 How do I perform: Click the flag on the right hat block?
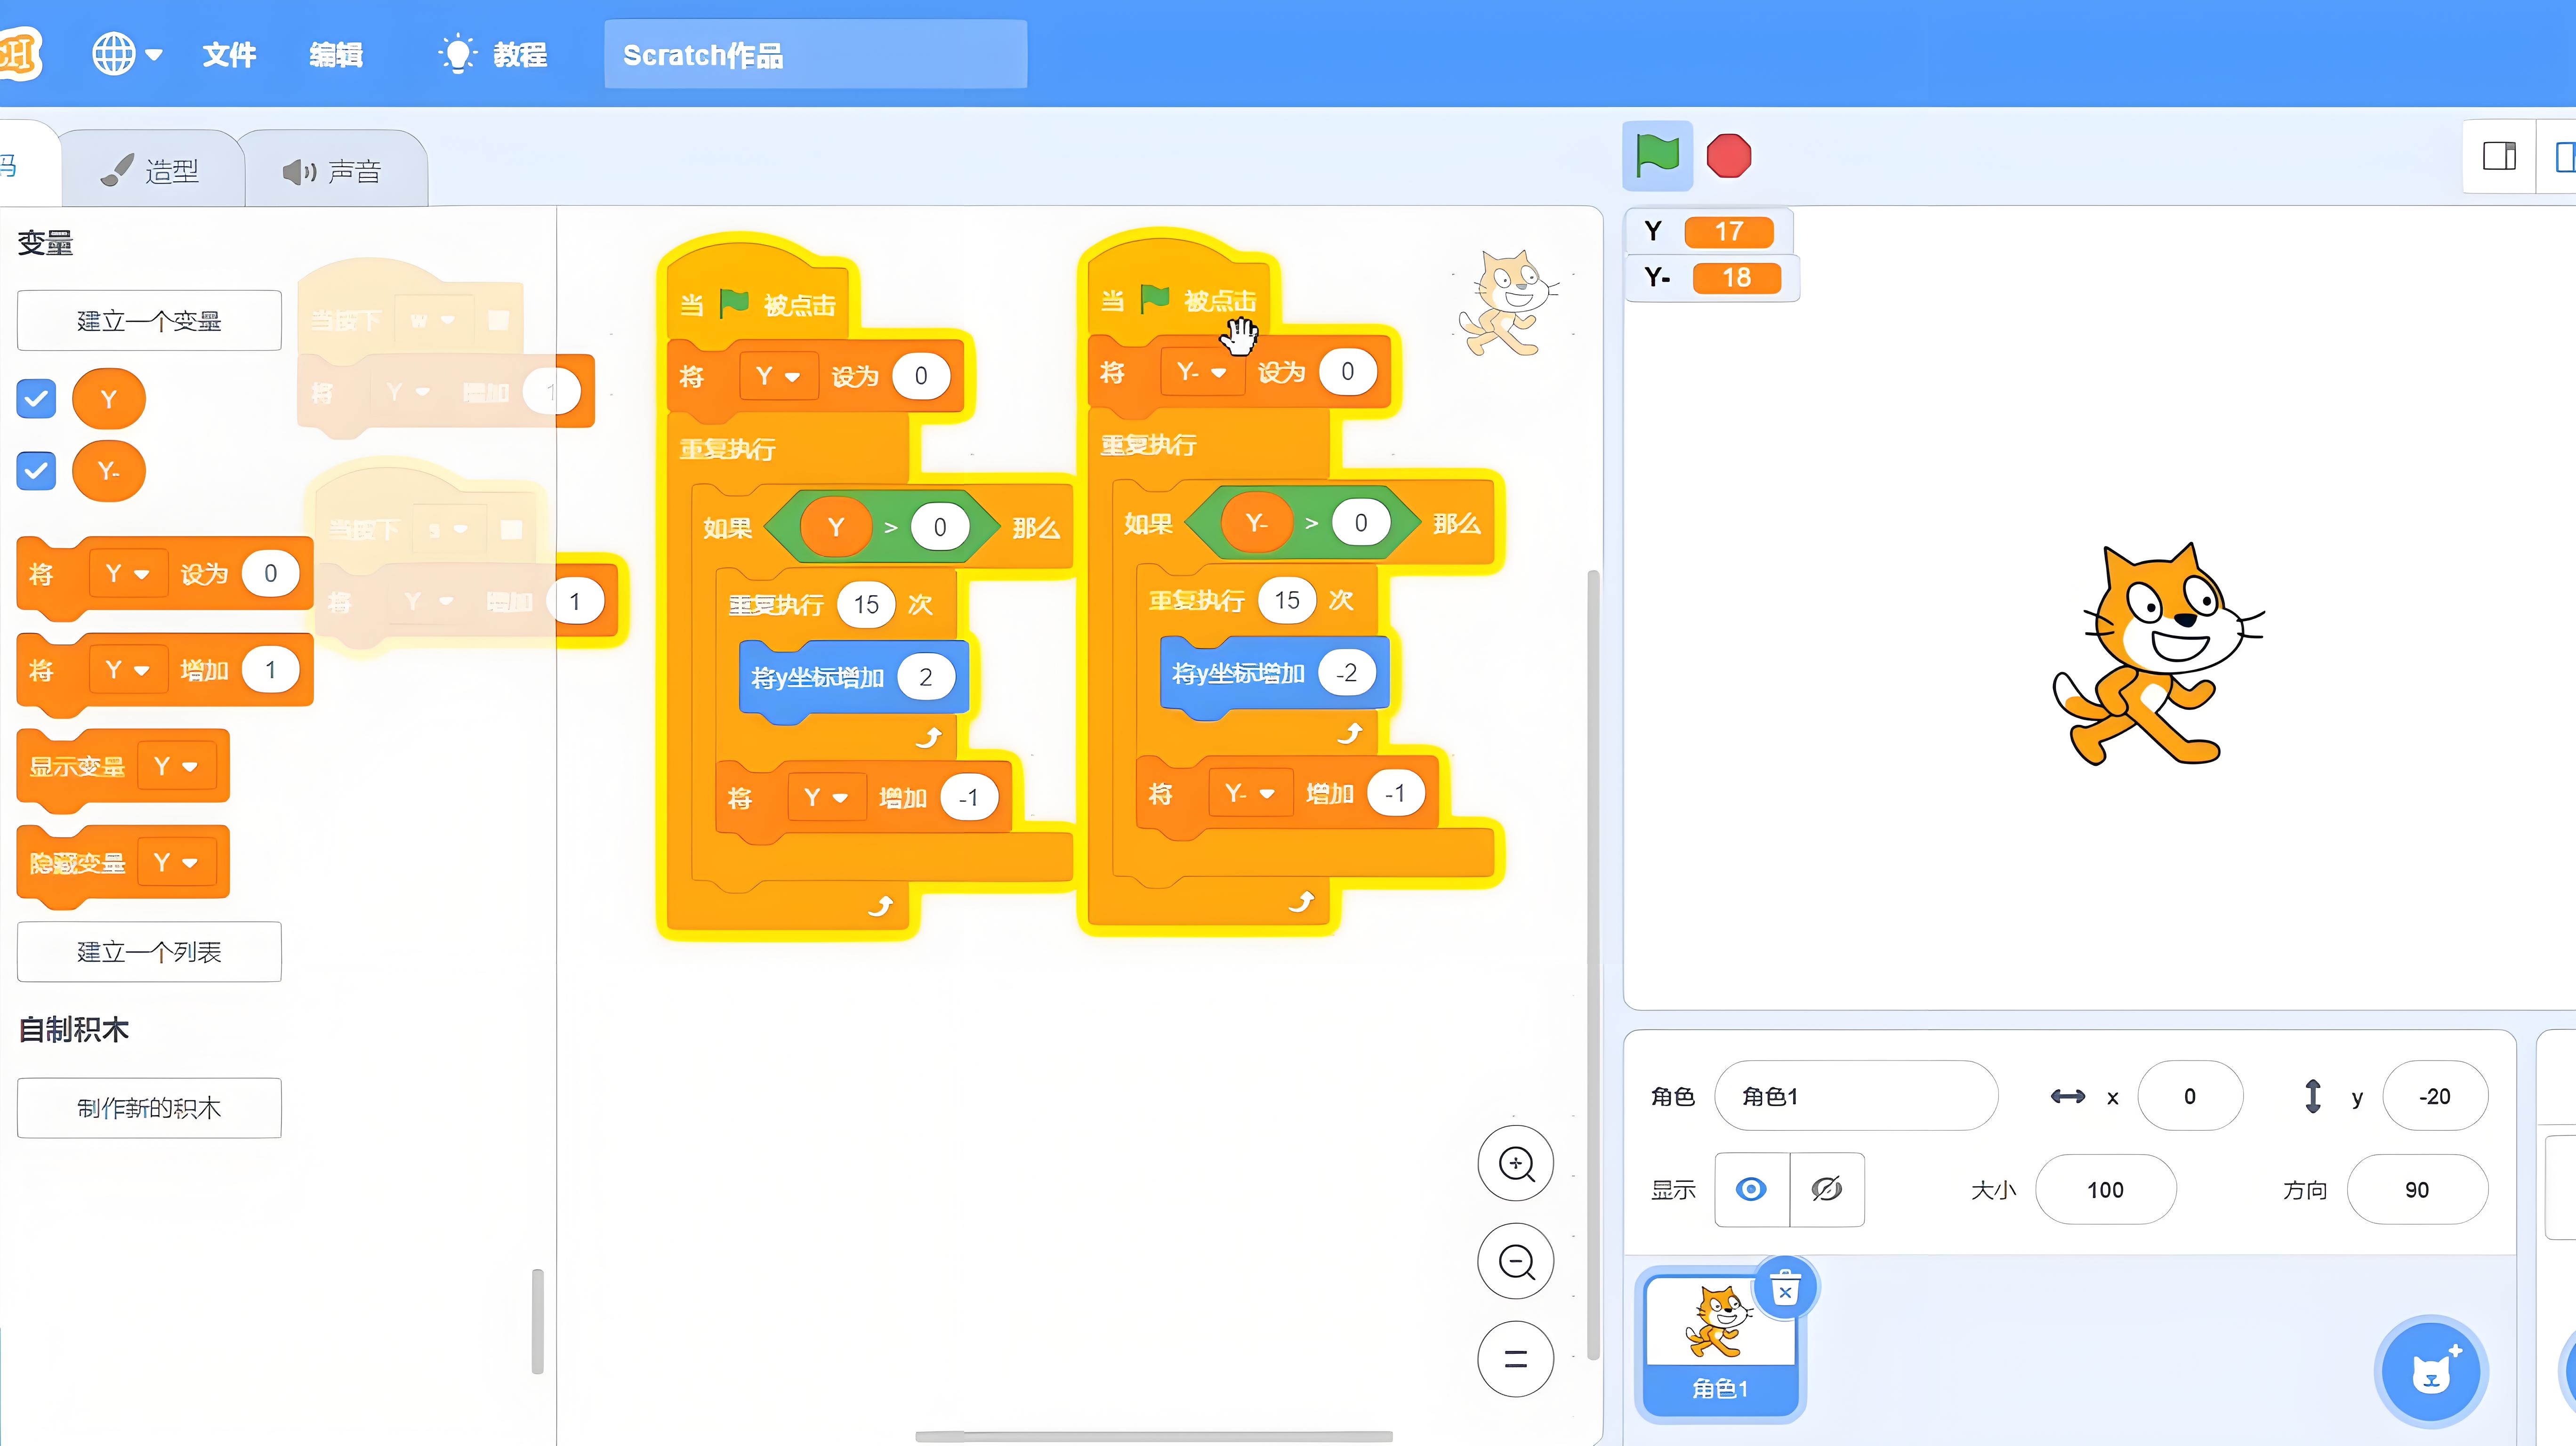click(x=1155, y=298)
